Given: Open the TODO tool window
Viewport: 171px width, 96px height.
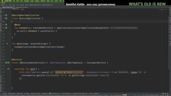Looking at the screenshot, I should tap(5, 93).
